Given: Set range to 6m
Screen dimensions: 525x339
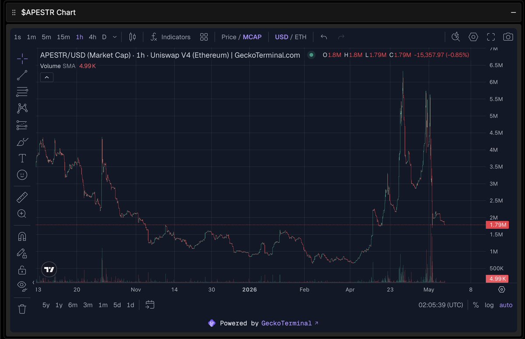Looking at the screenshot, I should (x=73, y=305).
